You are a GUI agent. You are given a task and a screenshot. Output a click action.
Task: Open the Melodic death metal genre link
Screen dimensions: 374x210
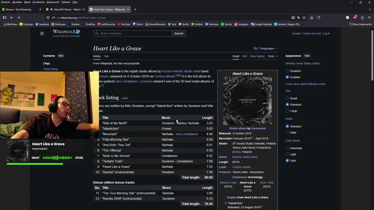coord(245,157)
